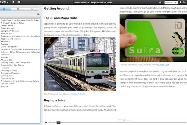
Task: Switch to the bookmarks list tab
Action: 18,9
